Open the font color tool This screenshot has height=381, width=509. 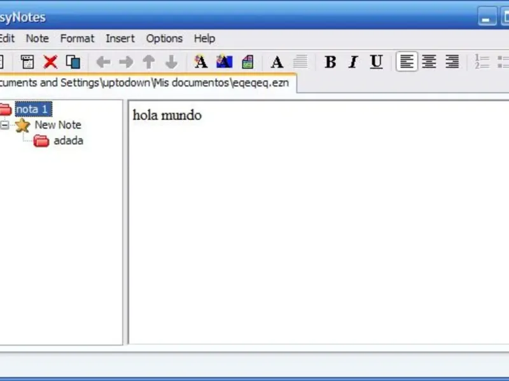coord(201,62)
